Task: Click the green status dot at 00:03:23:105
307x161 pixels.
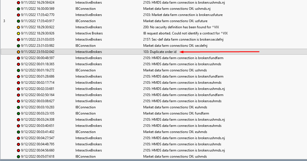Action: point(18,114)
